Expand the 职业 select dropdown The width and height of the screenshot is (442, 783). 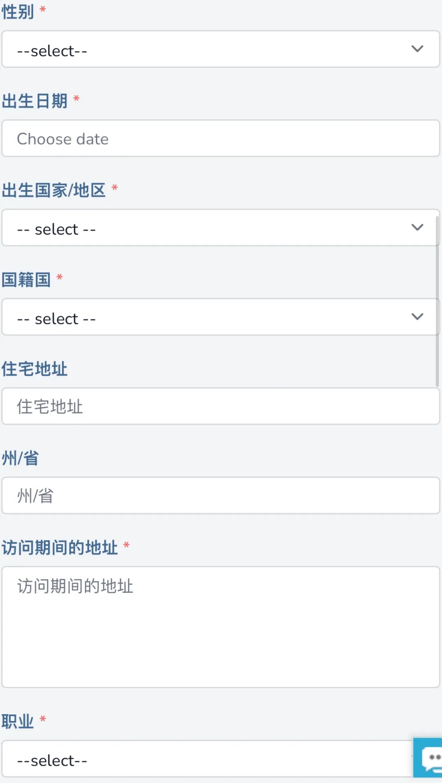(205, 760)
